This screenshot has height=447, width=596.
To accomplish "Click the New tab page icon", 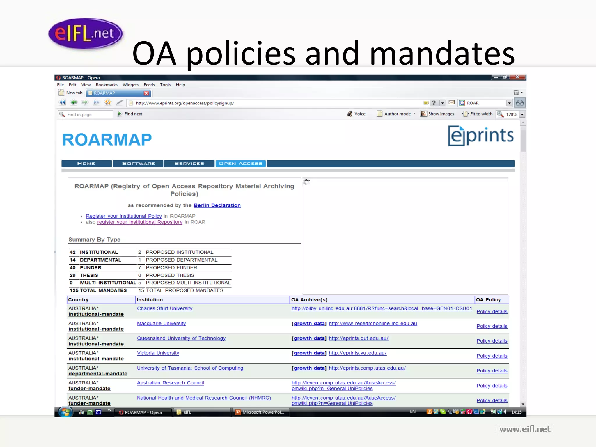I will coord(61,93).
